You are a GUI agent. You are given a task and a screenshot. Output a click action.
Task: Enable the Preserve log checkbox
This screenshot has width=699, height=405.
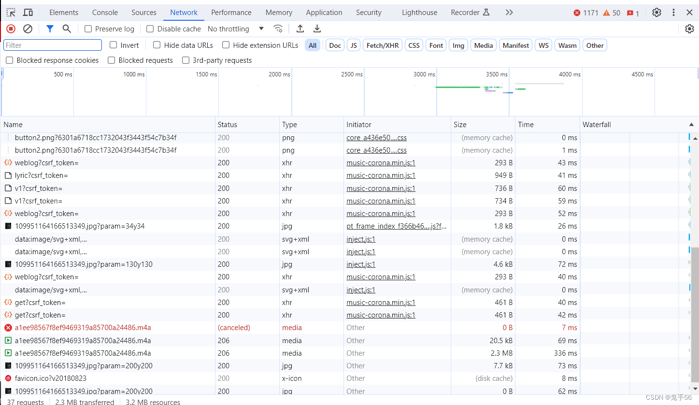pyautogui.click(x=88, y=29)
